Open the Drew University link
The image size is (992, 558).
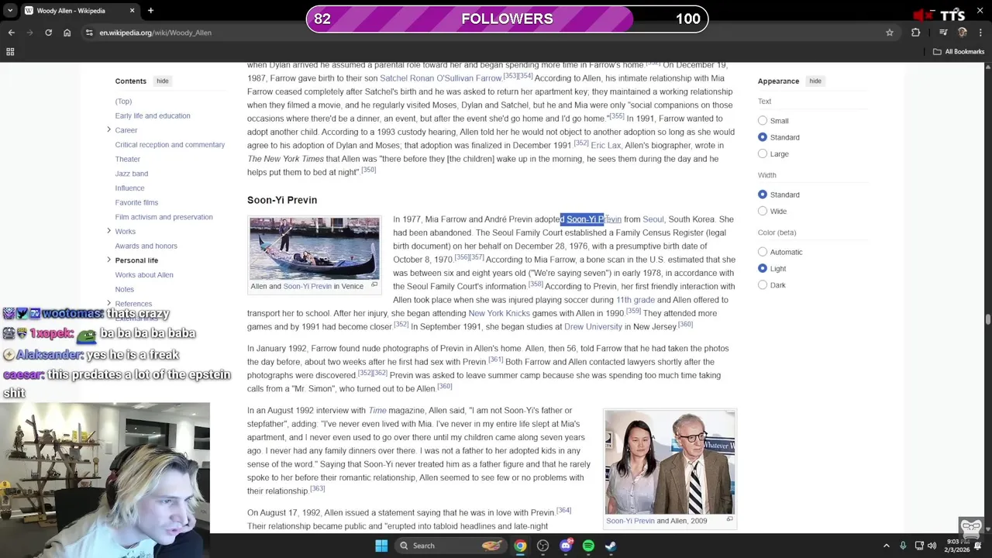coord(594,327)
